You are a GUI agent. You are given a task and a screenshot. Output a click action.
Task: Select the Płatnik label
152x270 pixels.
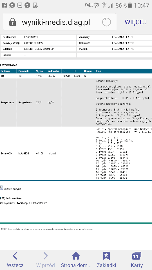click(83, 49)
